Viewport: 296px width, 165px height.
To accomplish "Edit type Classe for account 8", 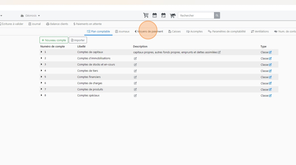I will pos(270,95).
